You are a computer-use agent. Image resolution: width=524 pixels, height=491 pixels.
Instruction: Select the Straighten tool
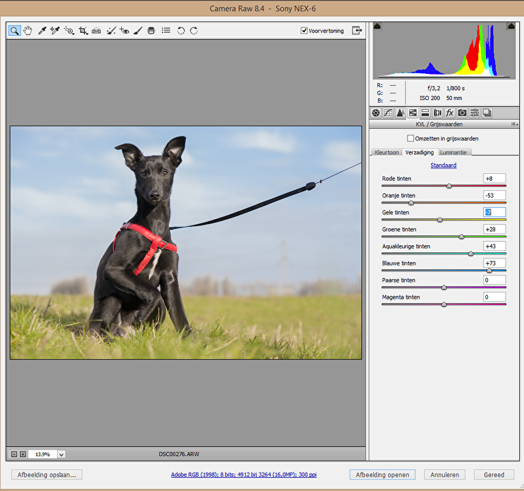96,31
